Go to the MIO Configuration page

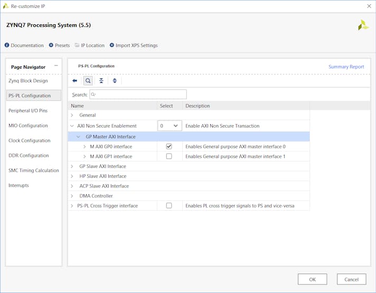click(28, 126)
